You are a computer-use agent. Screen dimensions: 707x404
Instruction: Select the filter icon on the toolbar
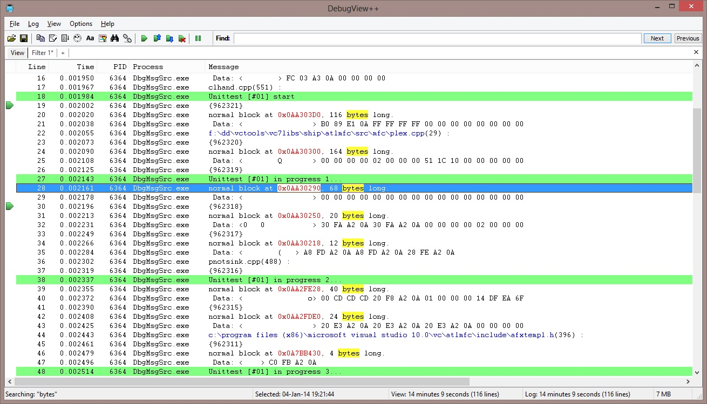(x=102, y=38)
